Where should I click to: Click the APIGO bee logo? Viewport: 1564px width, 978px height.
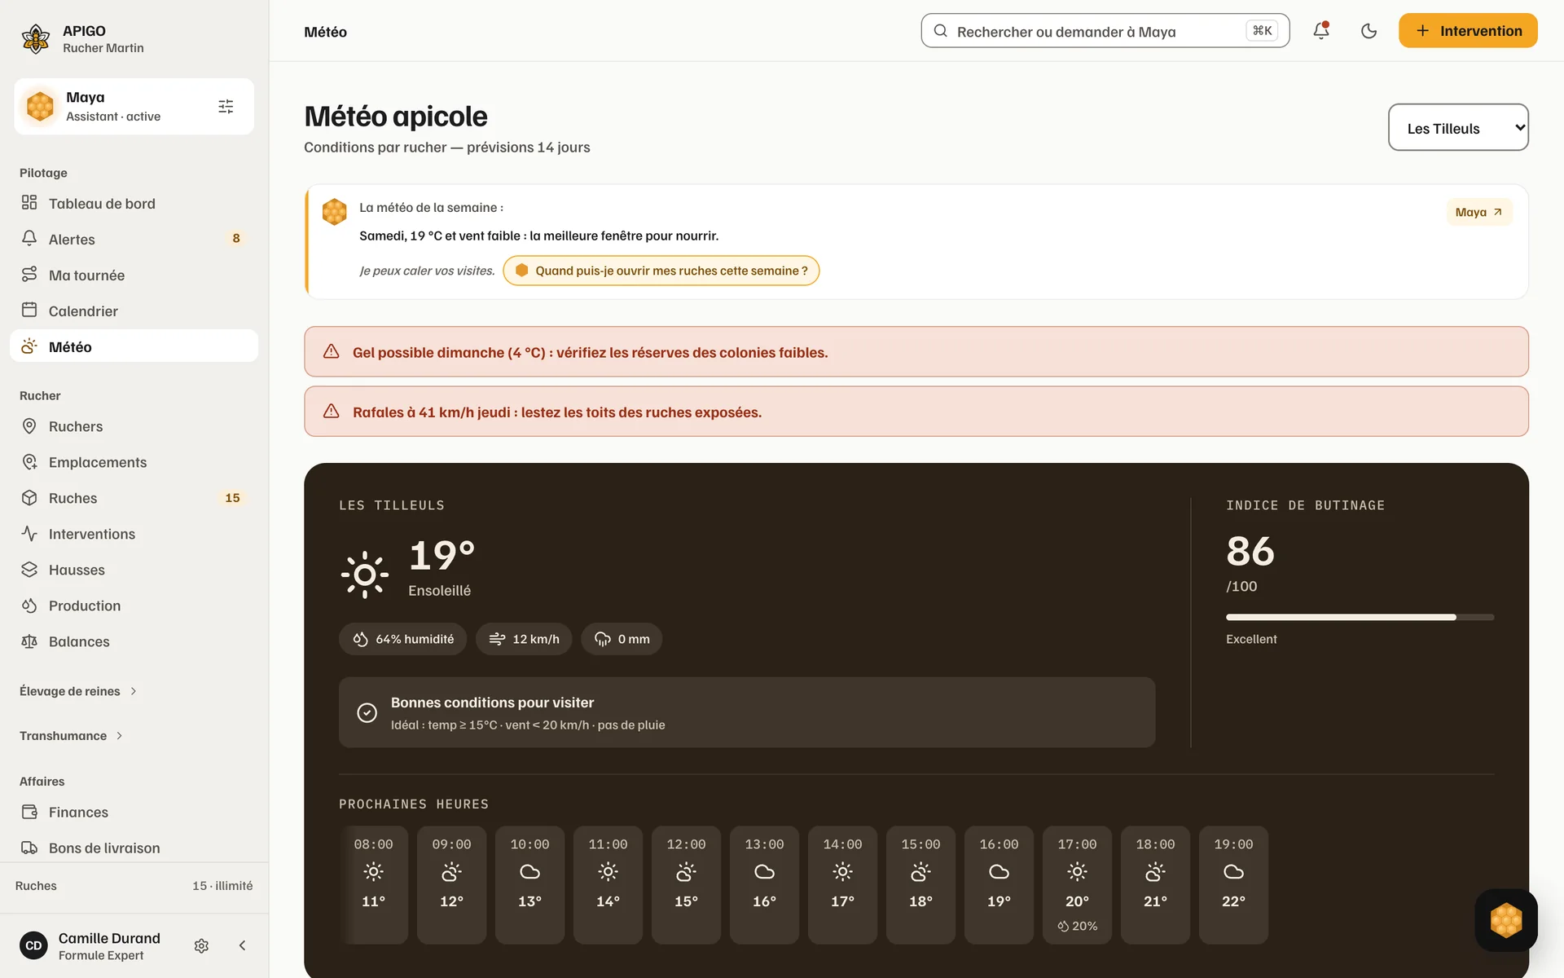point(36,38)
